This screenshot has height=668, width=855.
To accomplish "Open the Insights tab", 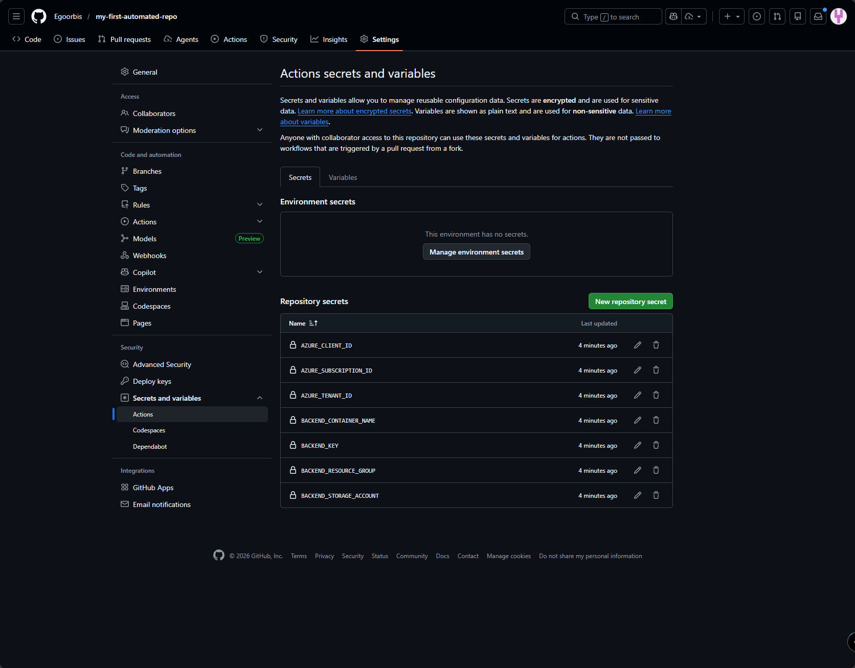I will pyautogui.click(x=329, y=39).
